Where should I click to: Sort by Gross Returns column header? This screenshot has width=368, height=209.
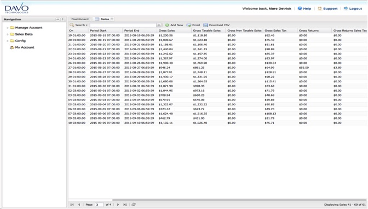pos(314,31)
